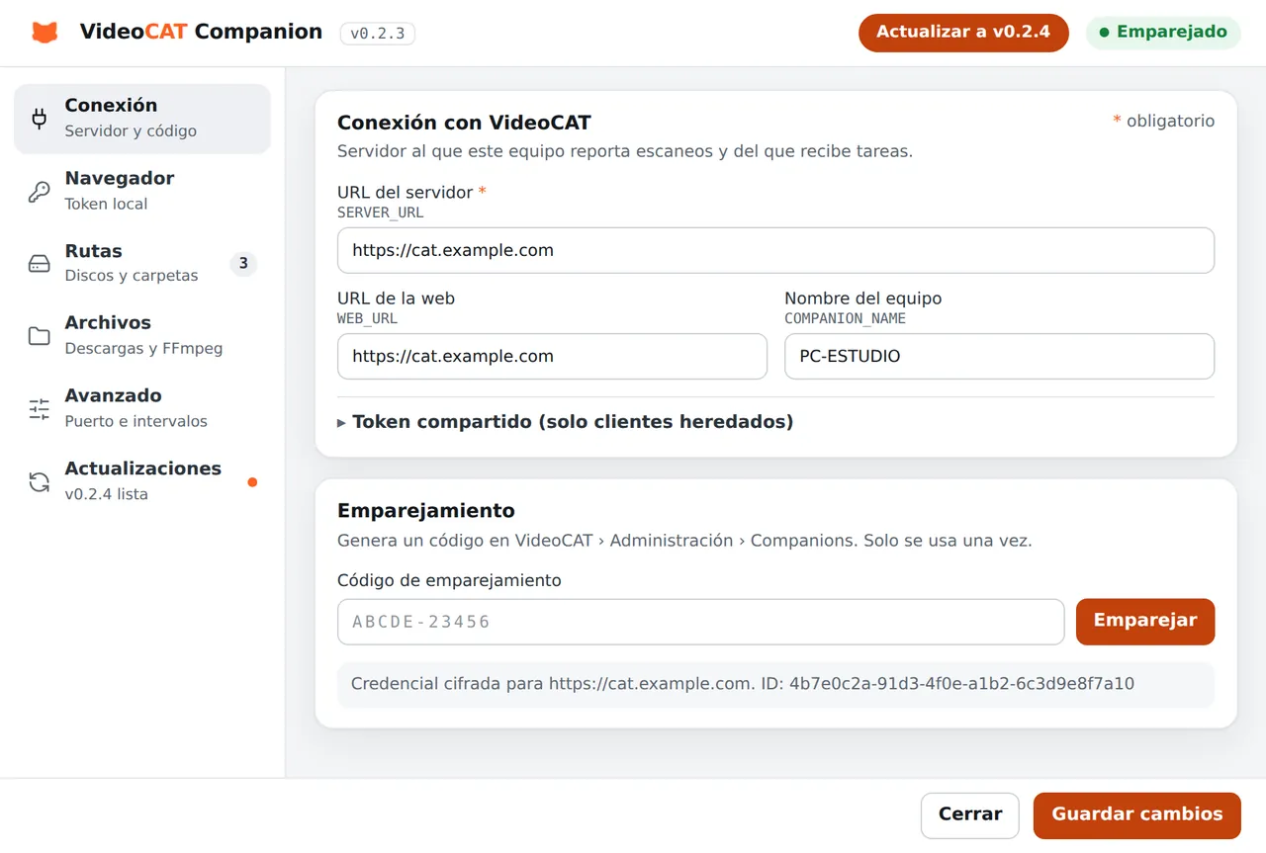Focus the URL de la web field
Image resolution: width=1266 pixels, height=853 pixels.
pos(552,357)
